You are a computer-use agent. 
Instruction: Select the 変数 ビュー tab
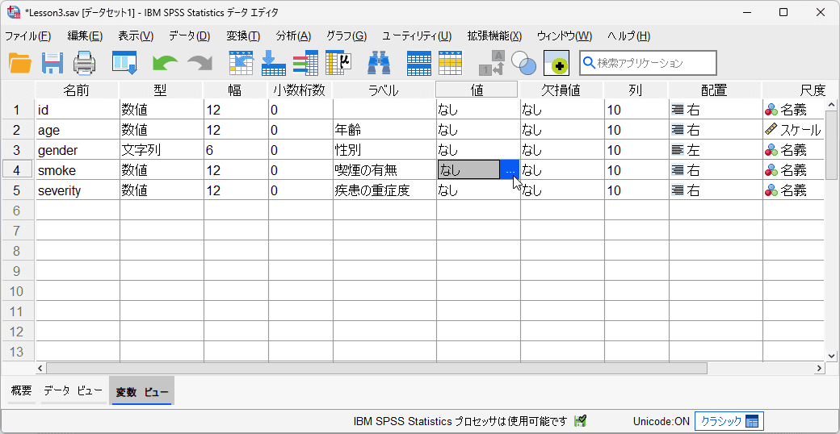coord(142,391)
